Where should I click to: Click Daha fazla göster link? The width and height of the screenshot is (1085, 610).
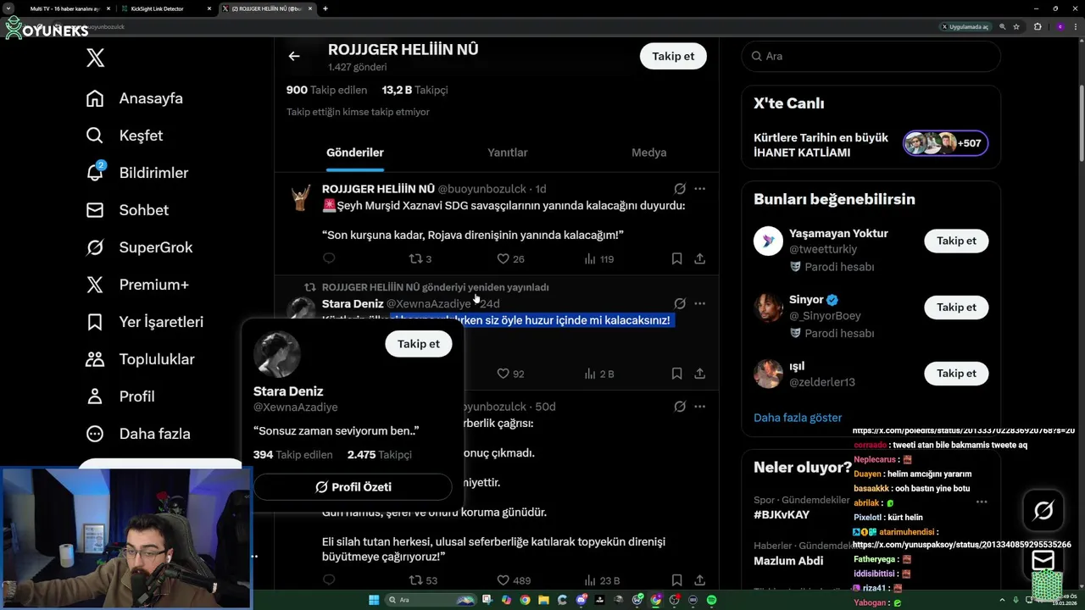pos(798,418)
